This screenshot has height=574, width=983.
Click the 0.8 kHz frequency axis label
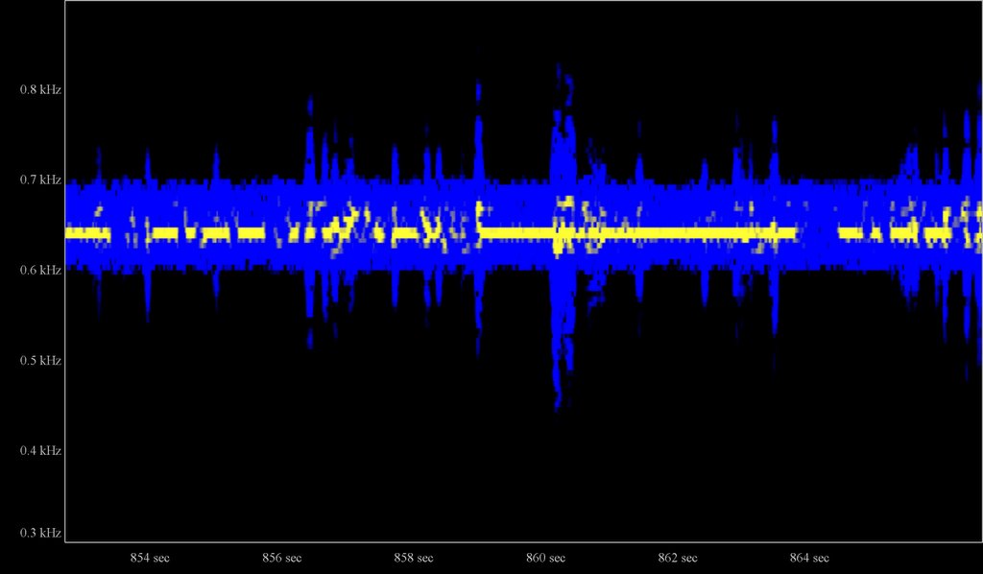40,89
